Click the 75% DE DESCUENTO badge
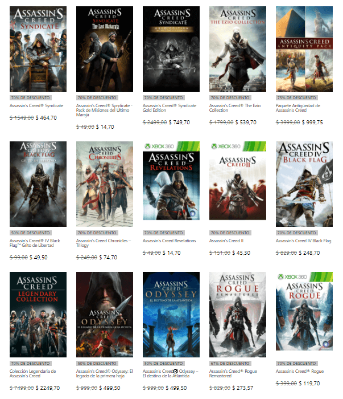The width and height of the screenshot is (343, 399). pos(295,98)
